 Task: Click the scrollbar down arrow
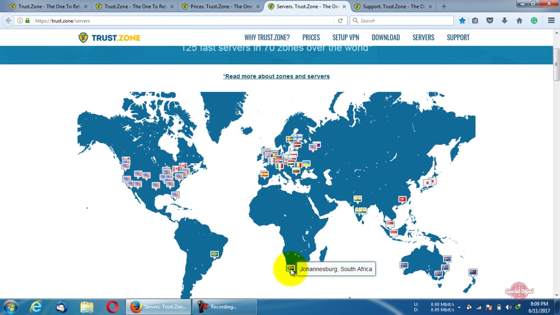pyautogui.click(x=556, y=295)
